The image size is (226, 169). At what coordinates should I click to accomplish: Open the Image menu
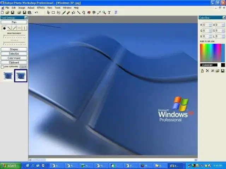(x=22, y=8)
